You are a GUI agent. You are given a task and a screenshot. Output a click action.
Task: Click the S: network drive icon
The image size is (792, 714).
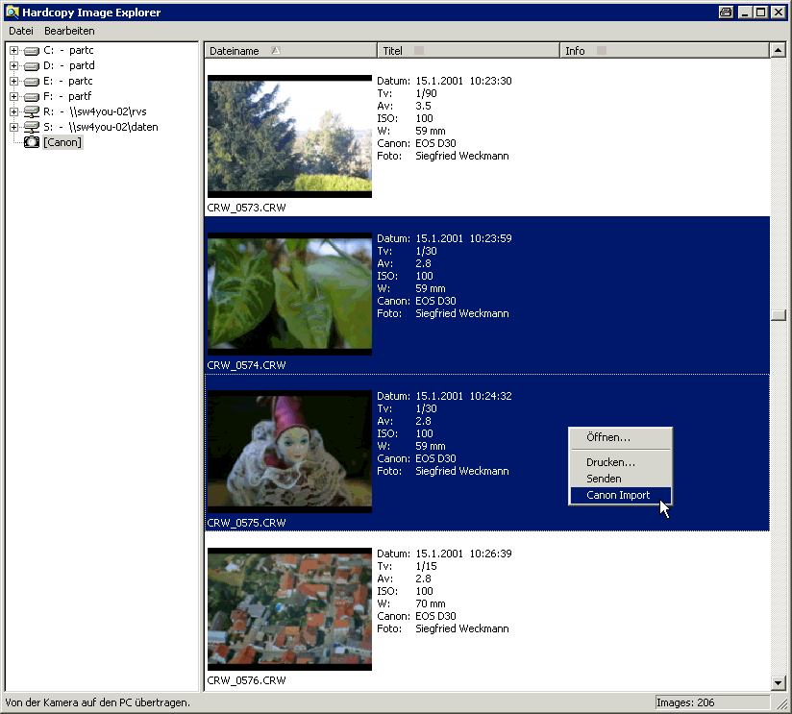(32, 127)
